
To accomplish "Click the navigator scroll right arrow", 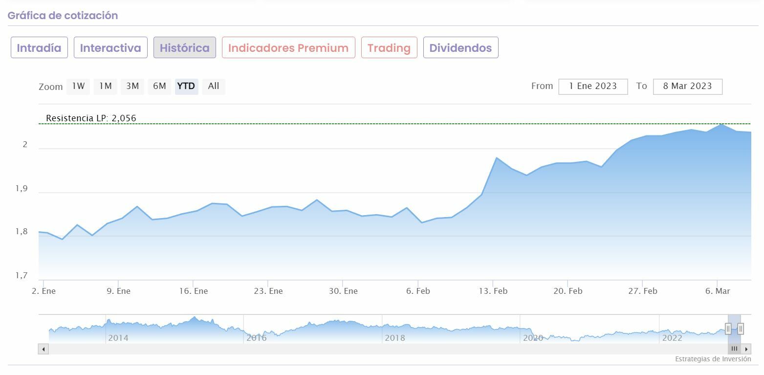I will (x=746, y=349).
